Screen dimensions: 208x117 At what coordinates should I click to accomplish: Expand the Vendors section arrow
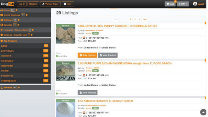coord(19,88)
